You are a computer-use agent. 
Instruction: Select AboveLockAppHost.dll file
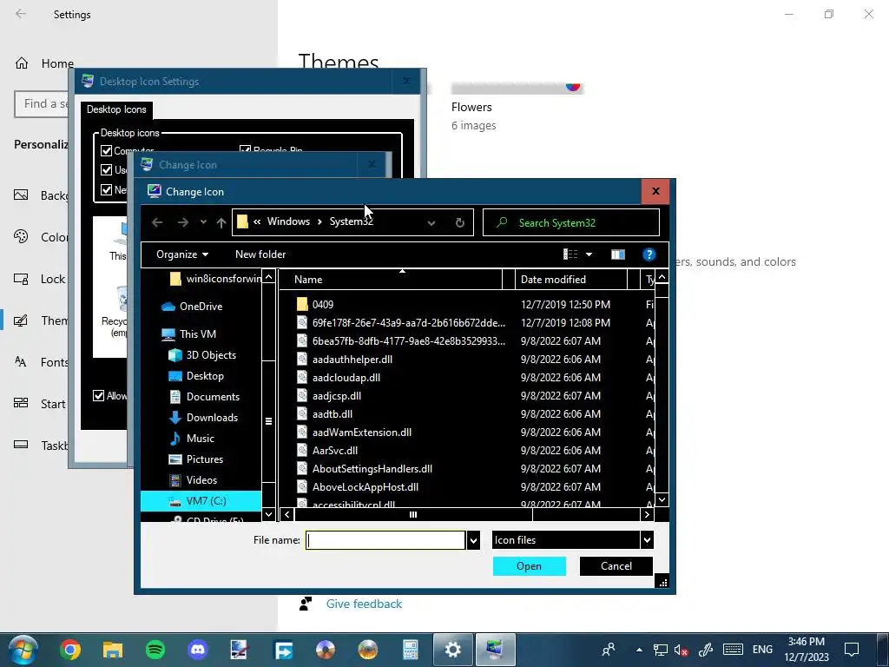pos(365,486)
